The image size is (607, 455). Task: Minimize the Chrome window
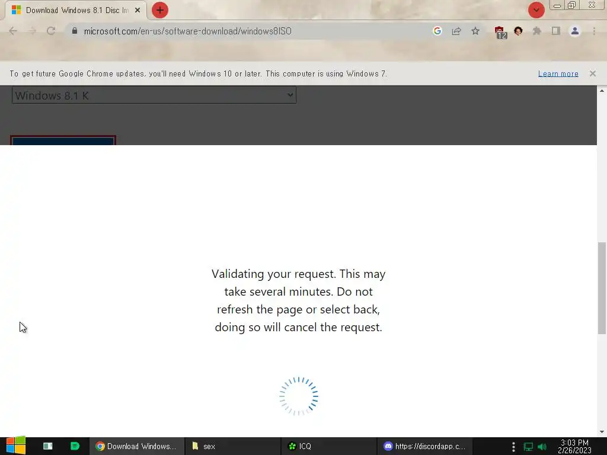click(557, 5)
